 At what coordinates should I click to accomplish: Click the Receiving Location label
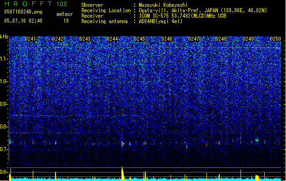coord(106,10)
